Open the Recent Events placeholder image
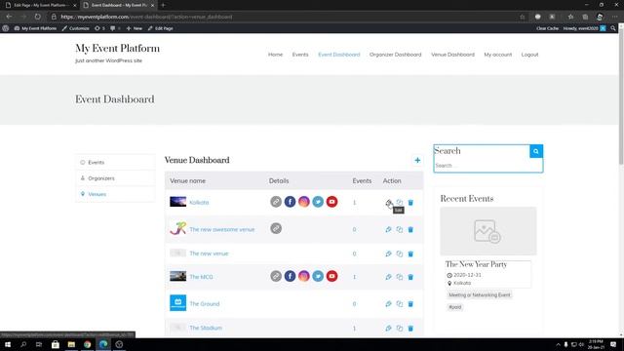 click(x=487, y=231)
